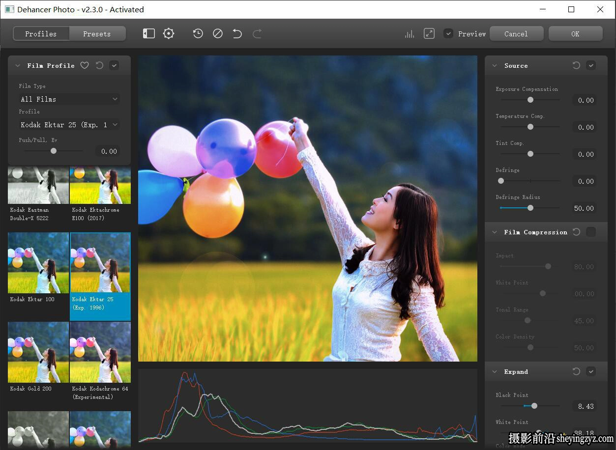Select the Kodak Eastman Double-X 5222 thumbnail
The image size is (616, 450).
pos(38,185)
